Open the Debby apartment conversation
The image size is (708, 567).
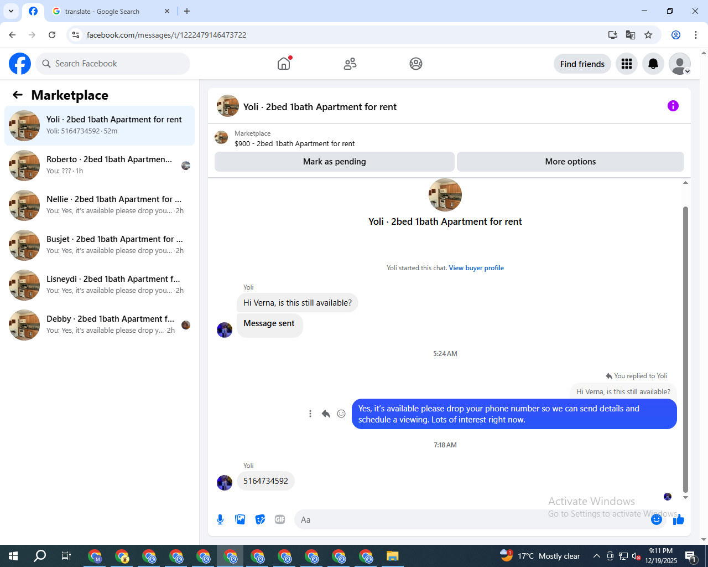tap(100, 325)
